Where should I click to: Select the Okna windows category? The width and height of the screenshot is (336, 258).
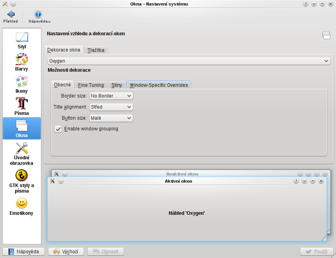(x=22, y=128)
